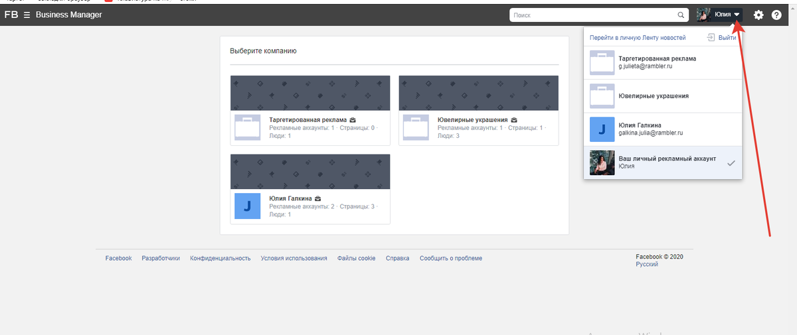Focus the Поиск search field
This screenshot has height=335, width=797.
click(598, 15)
